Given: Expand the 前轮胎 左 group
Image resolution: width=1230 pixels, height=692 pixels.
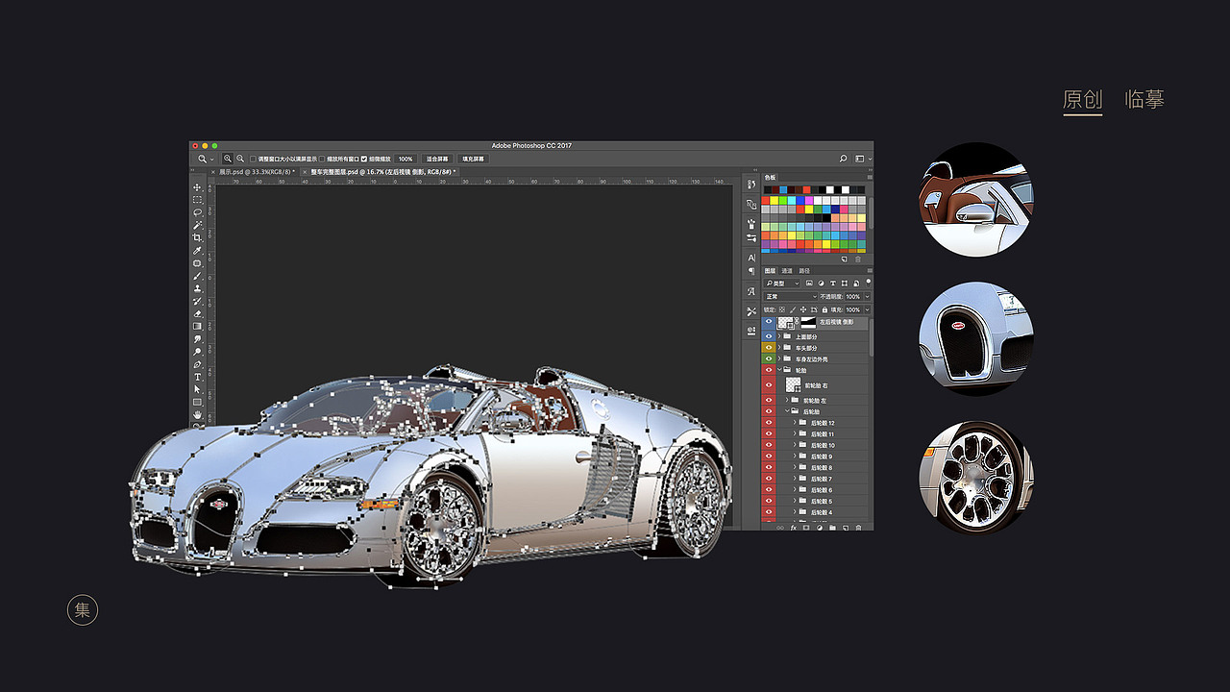Looking at the screenshot, I should [x=787, y=400].
